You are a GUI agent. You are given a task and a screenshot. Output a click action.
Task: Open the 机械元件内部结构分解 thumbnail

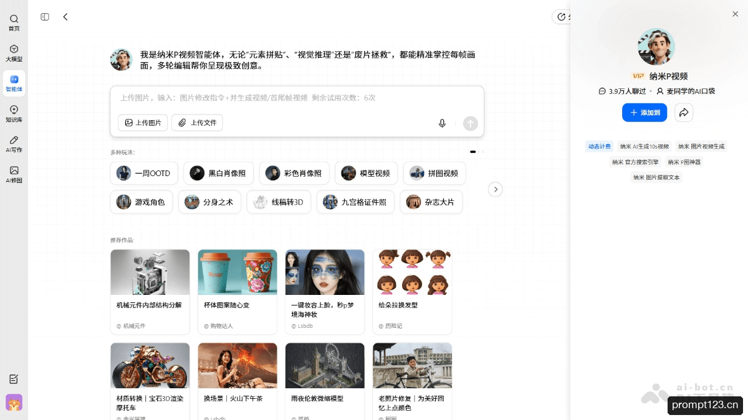150,272
